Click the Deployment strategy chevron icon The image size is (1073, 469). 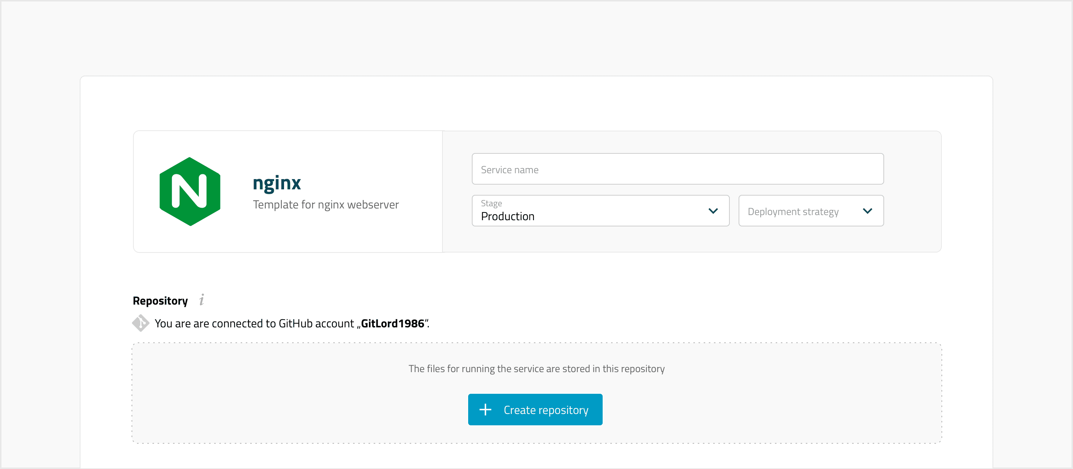pos(868,211)
